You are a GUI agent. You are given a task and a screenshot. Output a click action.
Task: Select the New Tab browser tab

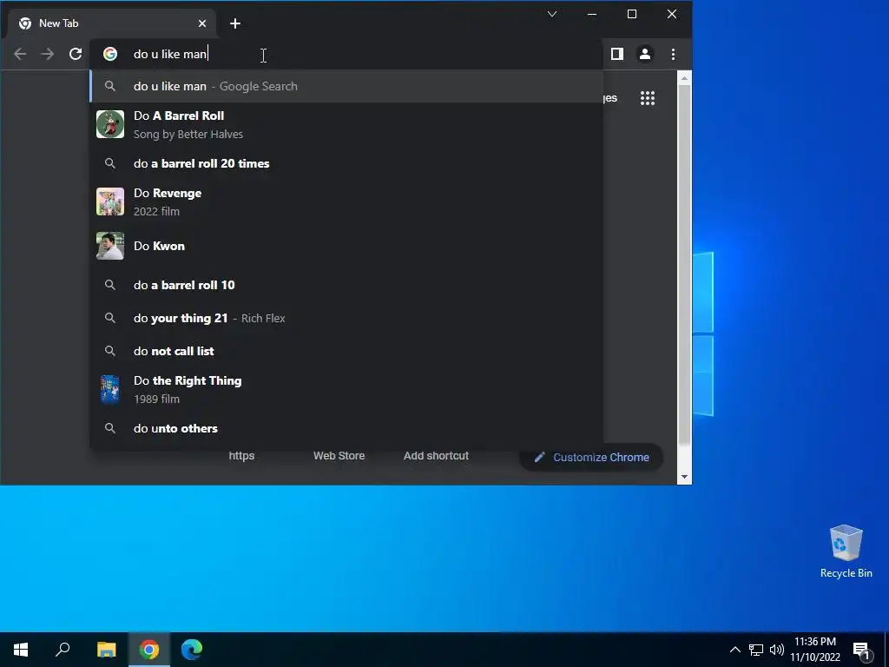[x=112, y=23]
